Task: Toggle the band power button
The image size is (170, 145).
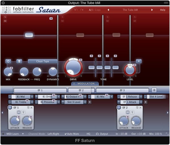Action: pyautogui.click(x=8, y=61)
